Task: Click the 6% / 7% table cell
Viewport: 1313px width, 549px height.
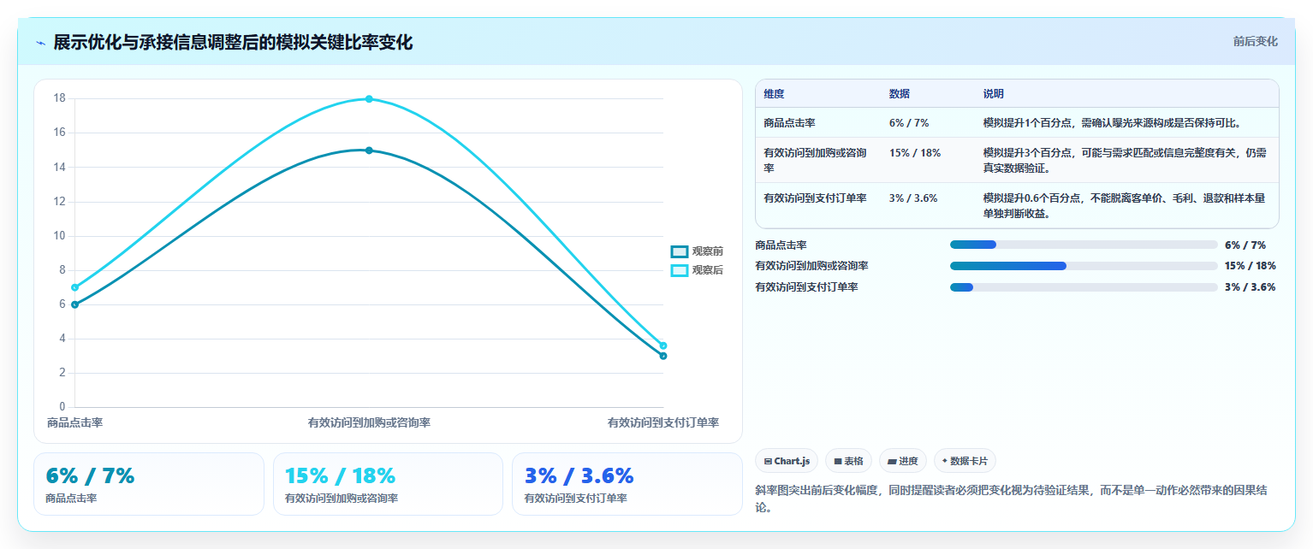Action: click(909, 122)
